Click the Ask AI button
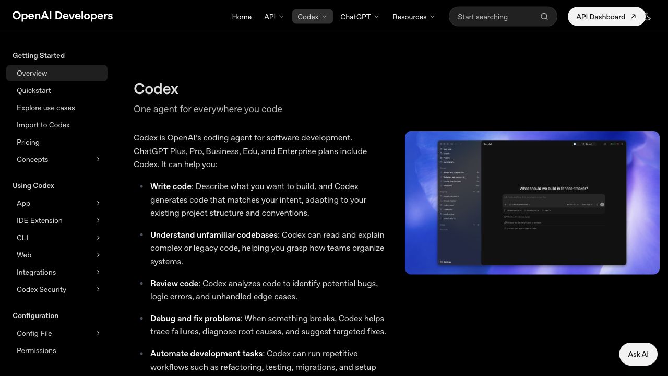The height and width of the screenshot is (376, 668). pos(638,354)
